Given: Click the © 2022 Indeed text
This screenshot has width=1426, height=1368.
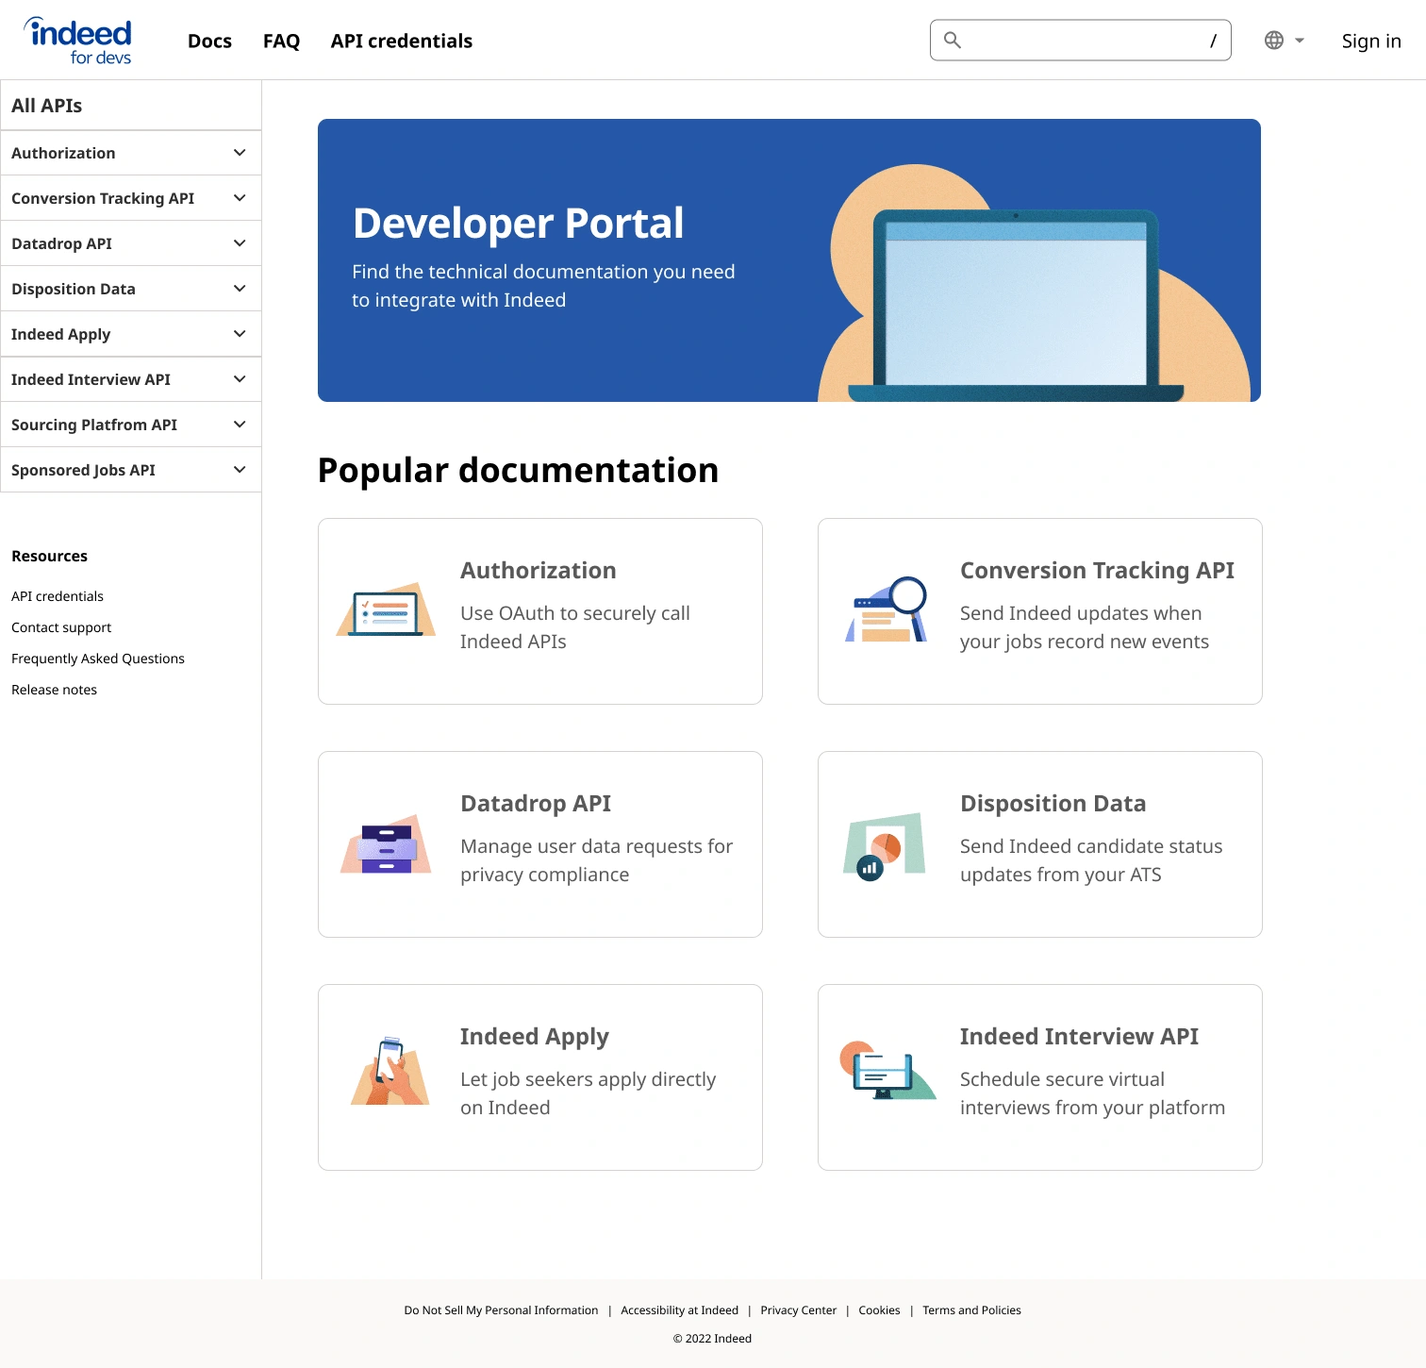Looking at the screenshot, I should click(x=712, y=1339).
